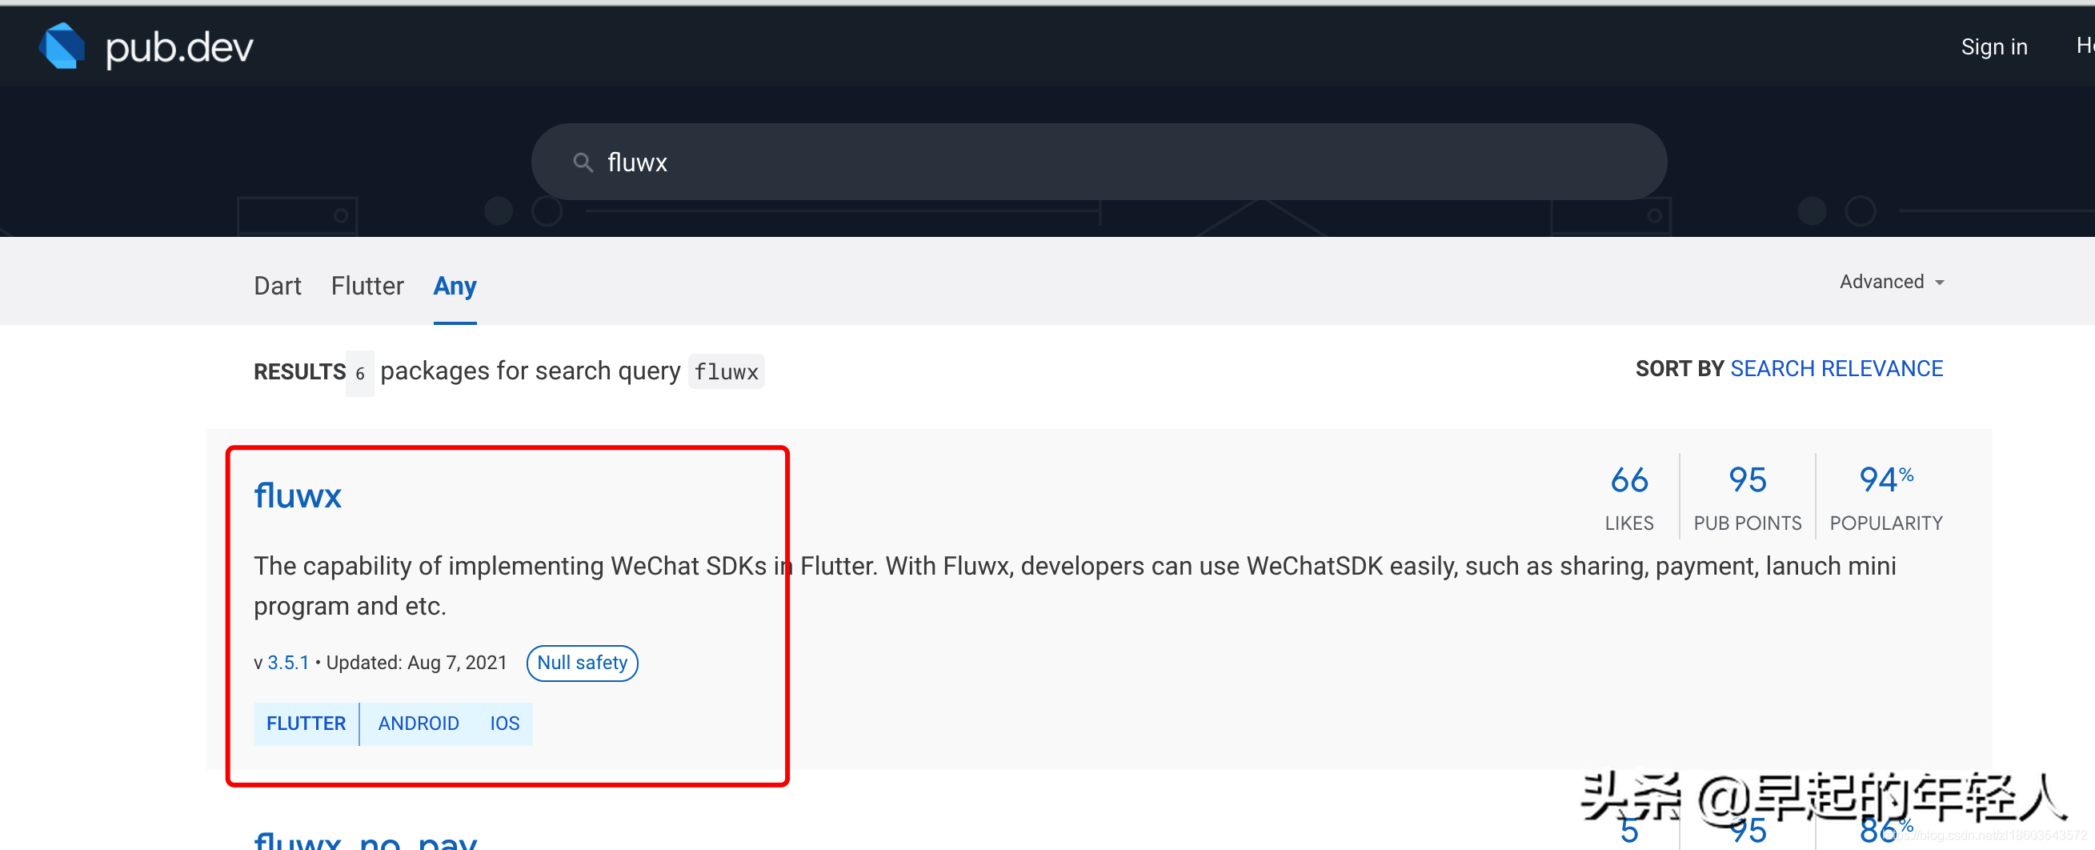The height and width of the screenshot is (850, 2095).
Task: Click the 66 likes score
Action: coord(1628,481)
